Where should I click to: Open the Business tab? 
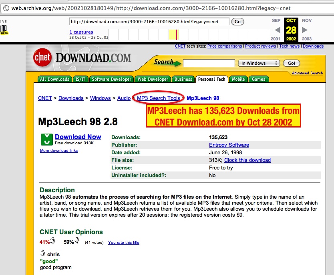tap(183, 79)
